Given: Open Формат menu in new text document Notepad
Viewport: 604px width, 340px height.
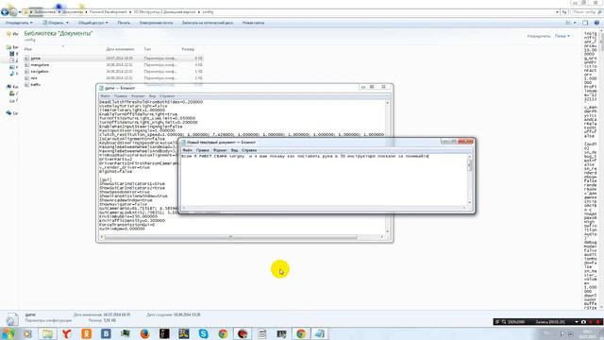Looking at the screenshot, I should pos(220,150).
